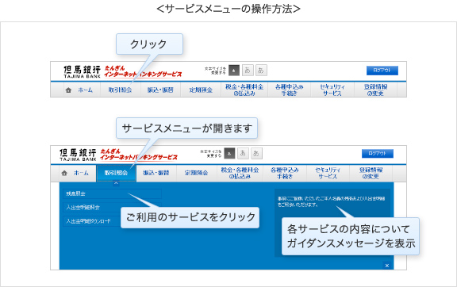This screenshot has height=287, width=457.
Task: Close the blue service menu panel with the X
Action: 387,266
